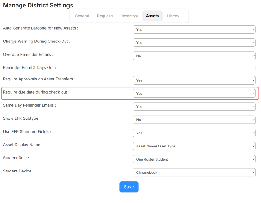The height and width of the screenshot is (203, 261).
Task: Open the Require Approvals on Asset Transfers dropdown
Action: tap(194, 80)
